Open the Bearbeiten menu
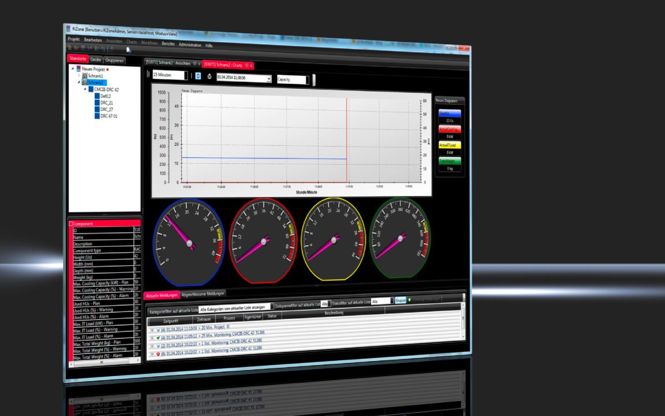 tap(93, 40)
